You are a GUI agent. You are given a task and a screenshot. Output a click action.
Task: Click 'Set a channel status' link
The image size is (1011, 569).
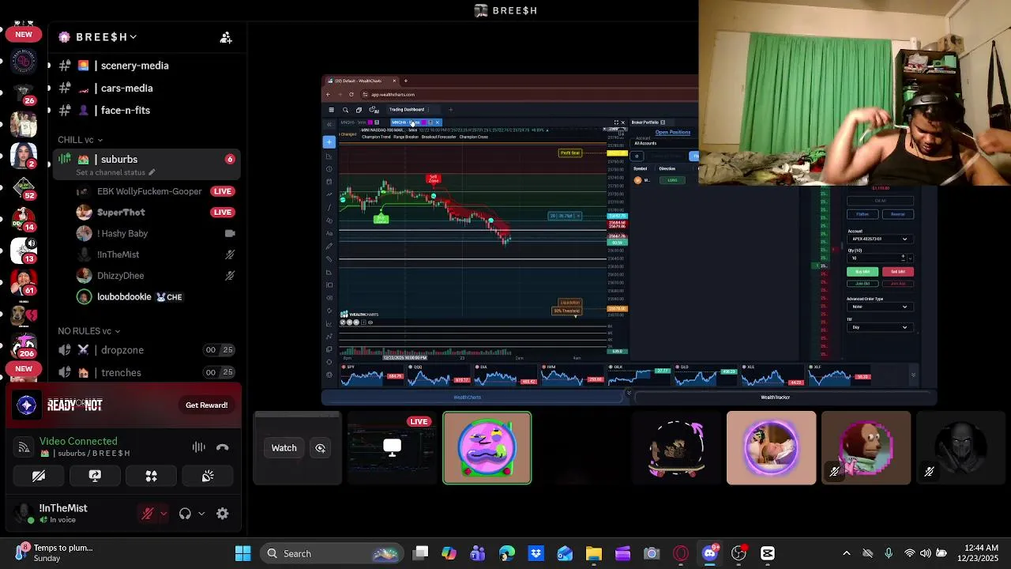[x=115, y=172]
